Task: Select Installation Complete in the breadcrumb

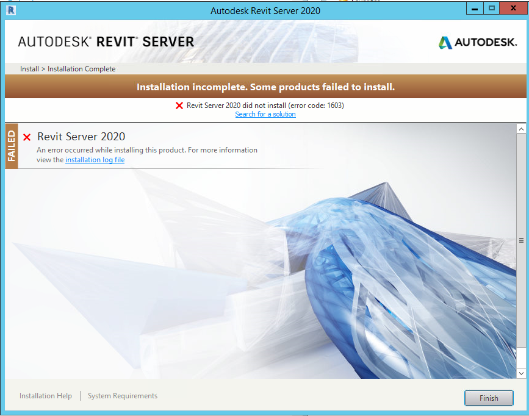Action: tap(81, 68)
